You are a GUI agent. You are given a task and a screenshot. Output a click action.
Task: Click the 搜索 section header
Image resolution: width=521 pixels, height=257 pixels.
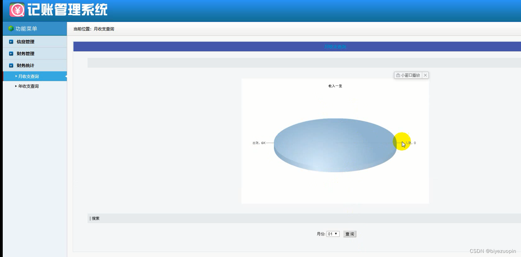96,218
